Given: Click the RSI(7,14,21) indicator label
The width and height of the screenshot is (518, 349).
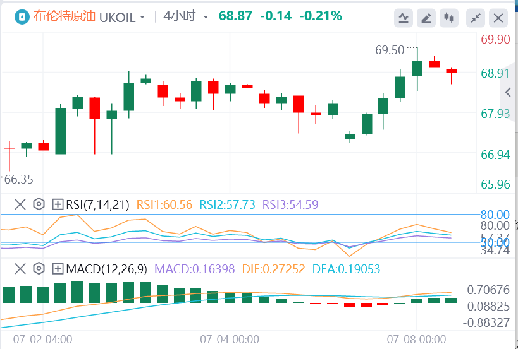Looking at the screenshot, I should pos(97,204).
